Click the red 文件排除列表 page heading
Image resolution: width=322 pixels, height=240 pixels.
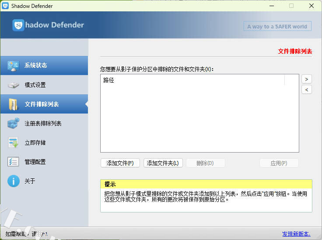coord(295,51)
